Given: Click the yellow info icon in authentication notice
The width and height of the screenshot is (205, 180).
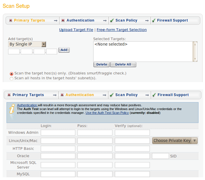Looking at the screenshot, I should [x=12, y=109].
